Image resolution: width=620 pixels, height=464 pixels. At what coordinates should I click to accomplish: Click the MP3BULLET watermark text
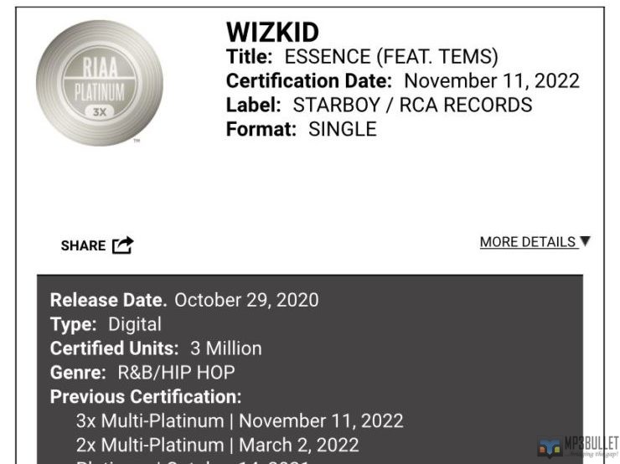590,444
